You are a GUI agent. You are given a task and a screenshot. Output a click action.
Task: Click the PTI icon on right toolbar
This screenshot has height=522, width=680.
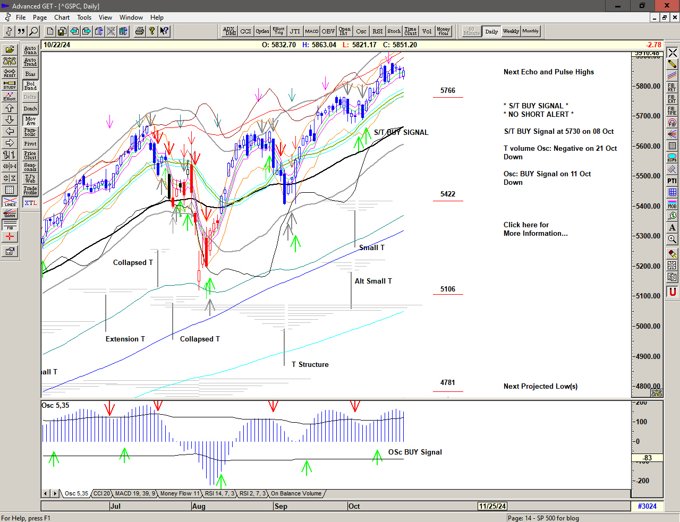coord(672,181)
